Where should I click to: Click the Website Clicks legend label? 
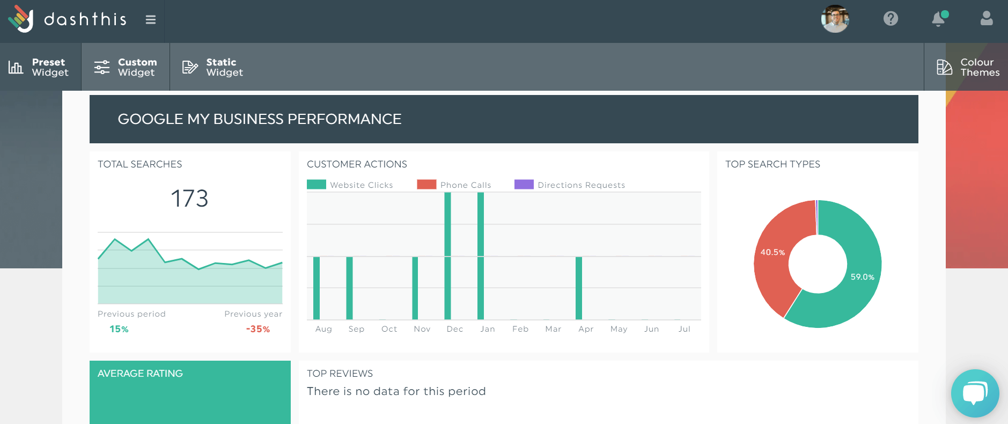point(362,185)
